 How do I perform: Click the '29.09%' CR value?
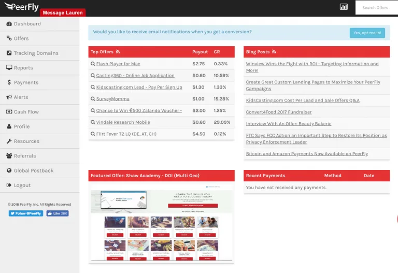coord(222,122)
